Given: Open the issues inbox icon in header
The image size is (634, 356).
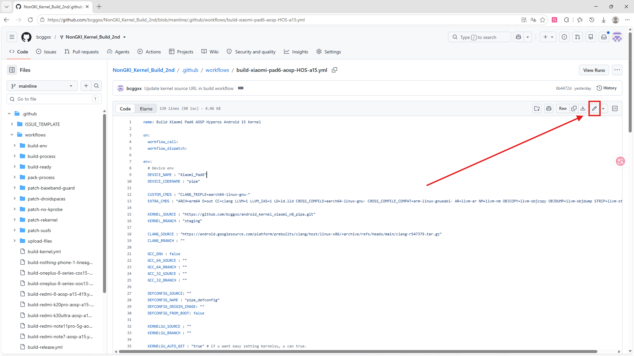Looking at the screenshot, I should pos(564,37).
